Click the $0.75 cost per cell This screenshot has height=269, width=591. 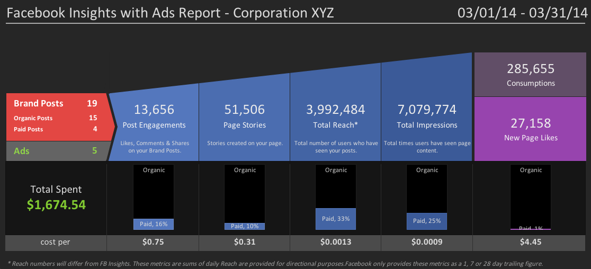(153, 242)
